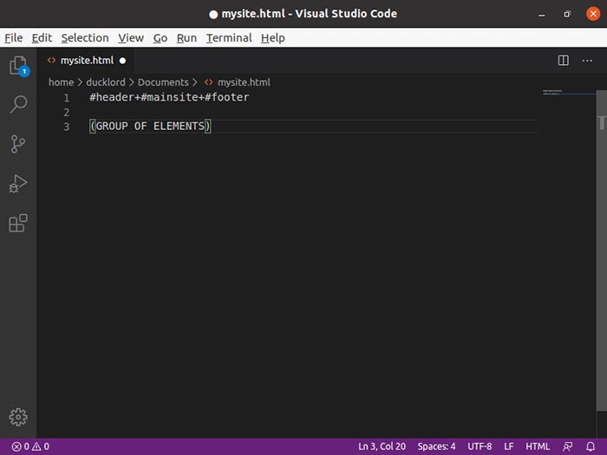This screenshot has width=607, height=455.
Task: Click the vertical scrollbar of the editor
Action: point(601,250)
